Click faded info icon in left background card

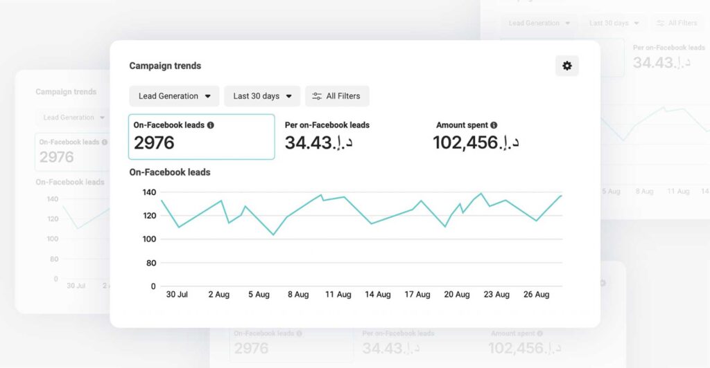tap(105, 142)
